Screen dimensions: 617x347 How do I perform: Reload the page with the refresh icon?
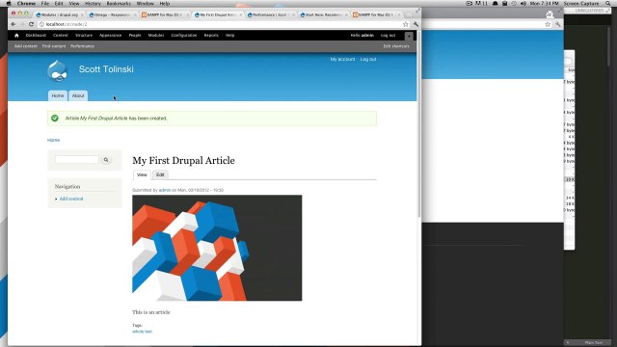pyautogui.click(x=31, y=24)
